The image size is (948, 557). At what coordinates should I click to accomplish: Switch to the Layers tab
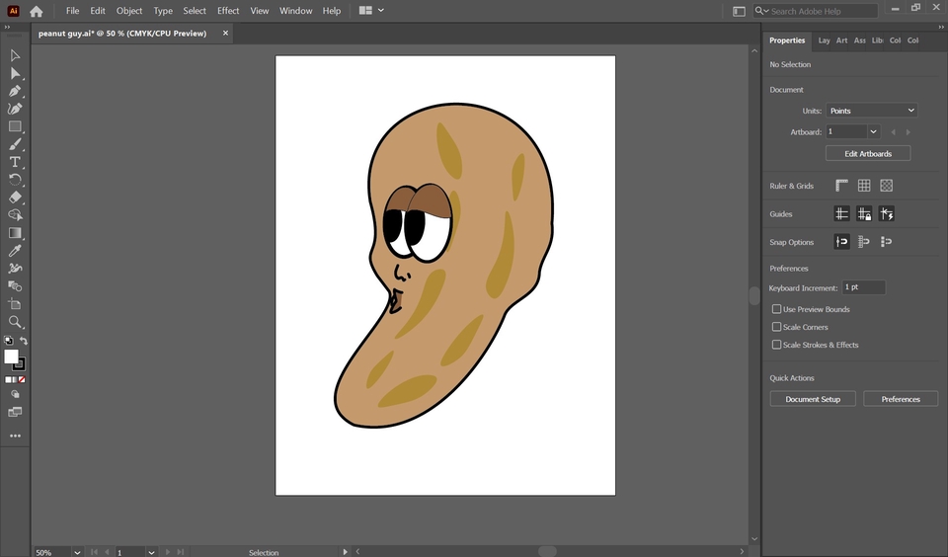(x=824, y=40)
